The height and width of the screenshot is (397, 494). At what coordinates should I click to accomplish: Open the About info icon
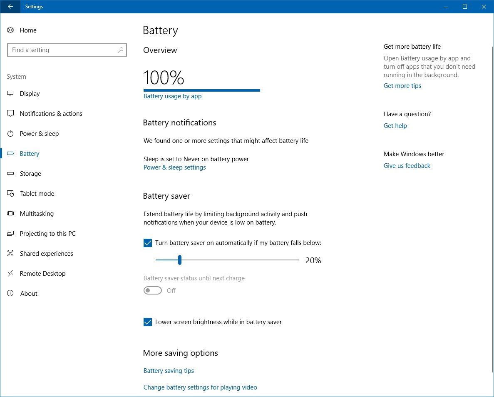pyautogui.click(x=10, y=293)
